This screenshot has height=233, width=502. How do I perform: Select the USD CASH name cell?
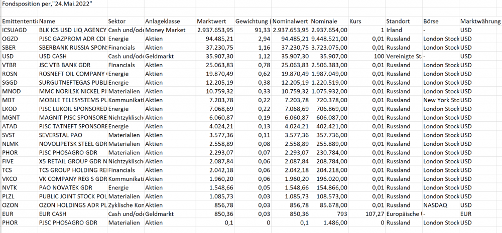tap(72, 56)
